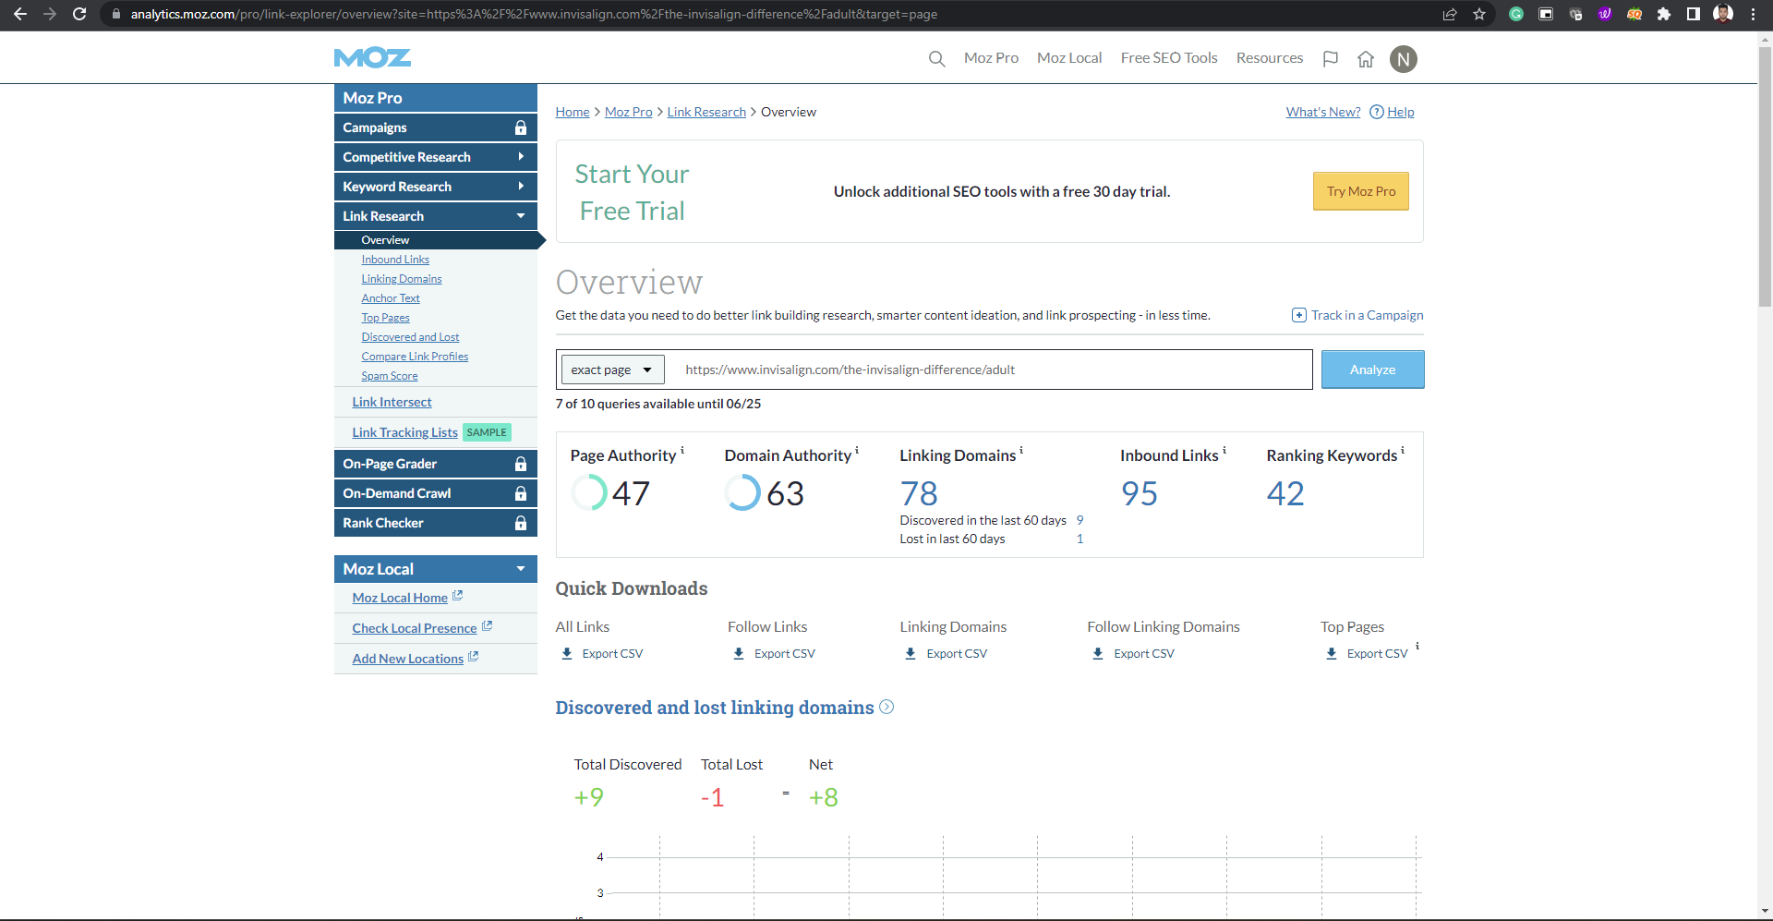Open Discovered and Lost sidebar link
Viewport: 1773px width, 921px height.
coord(410,337)
